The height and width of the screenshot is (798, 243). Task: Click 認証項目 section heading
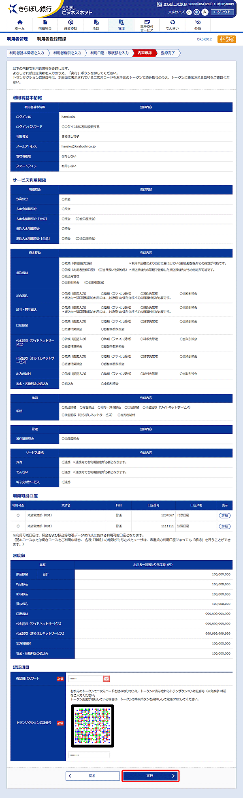(x=21, y=667)
